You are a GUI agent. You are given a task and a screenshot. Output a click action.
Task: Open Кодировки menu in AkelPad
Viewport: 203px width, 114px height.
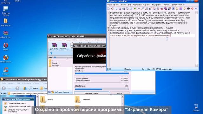[156, 5]
